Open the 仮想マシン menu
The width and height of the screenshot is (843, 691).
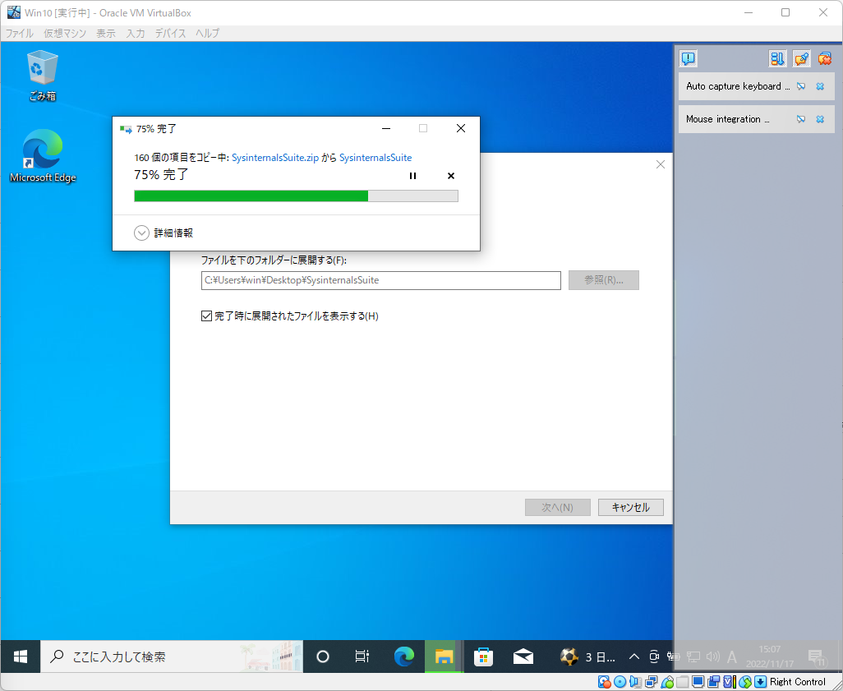(65, 33)
